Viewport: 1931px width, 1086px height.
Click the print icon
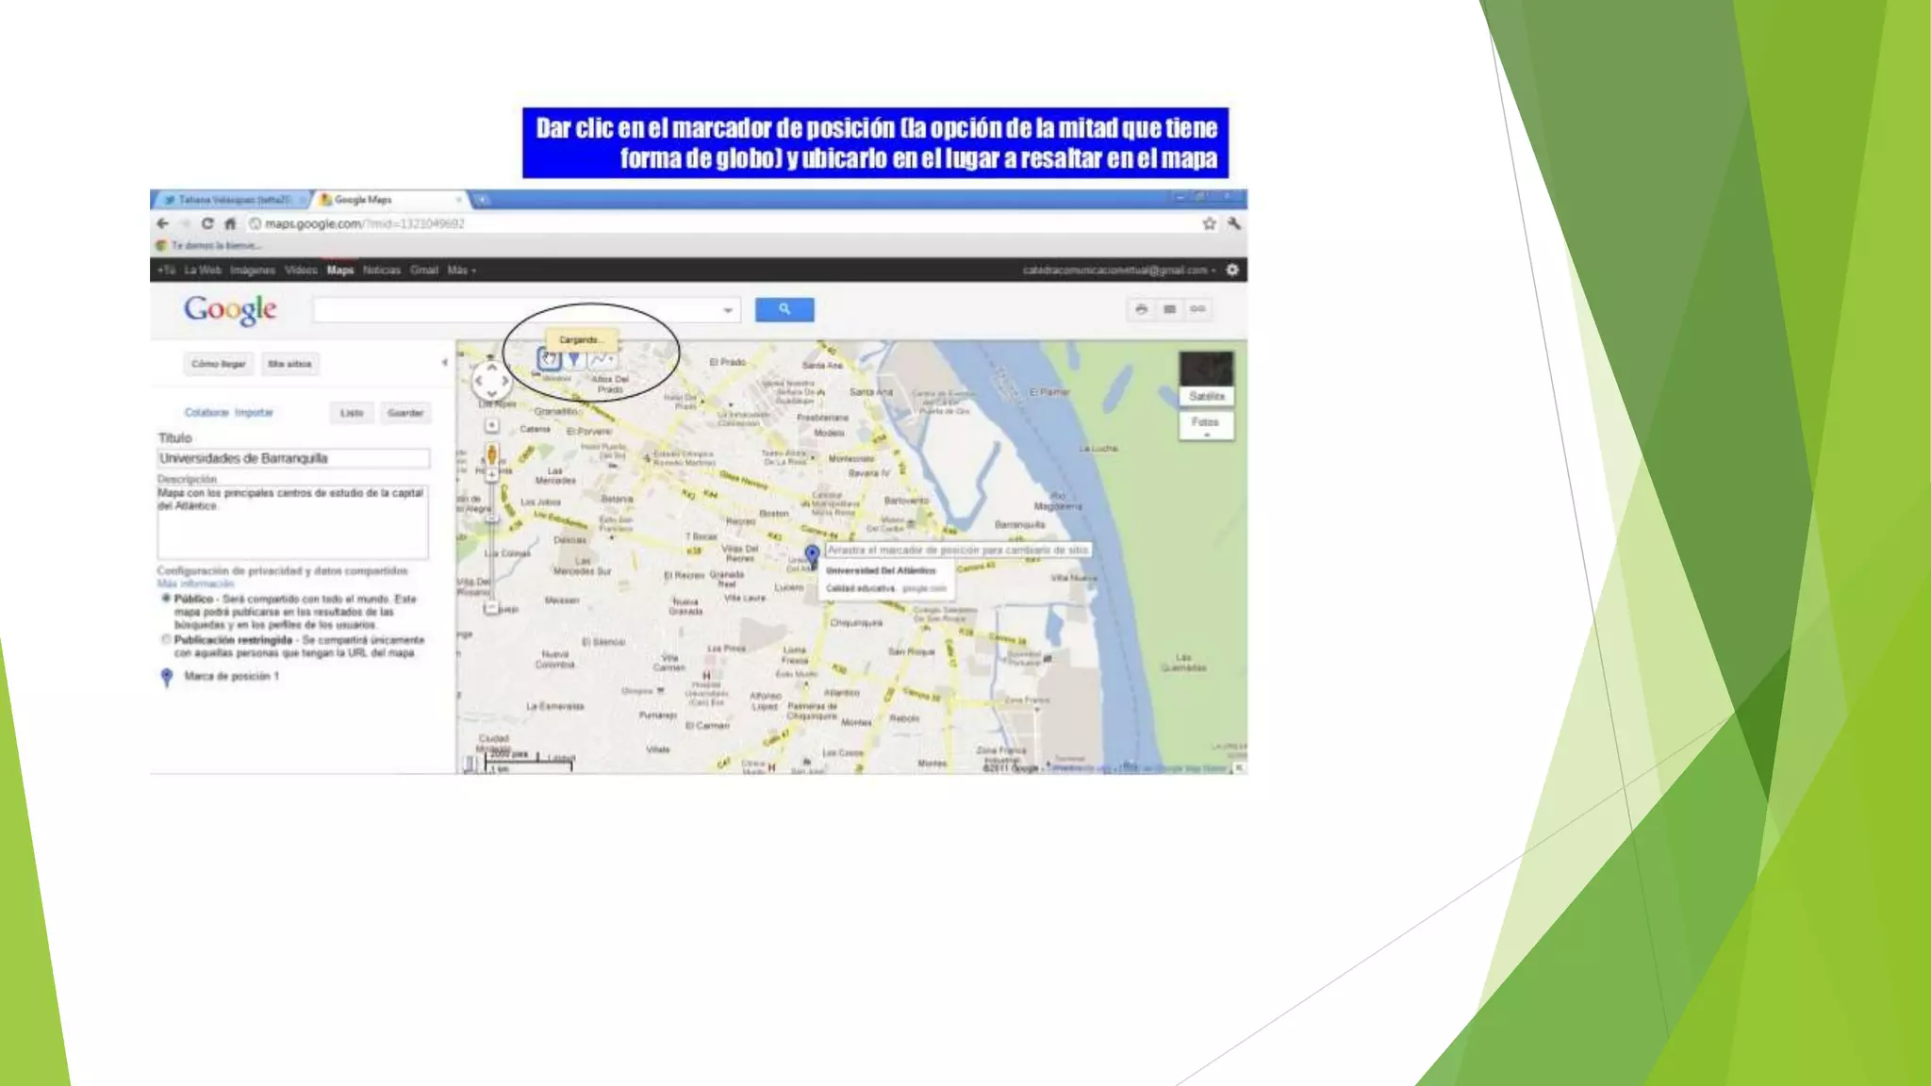(1142, 309)
